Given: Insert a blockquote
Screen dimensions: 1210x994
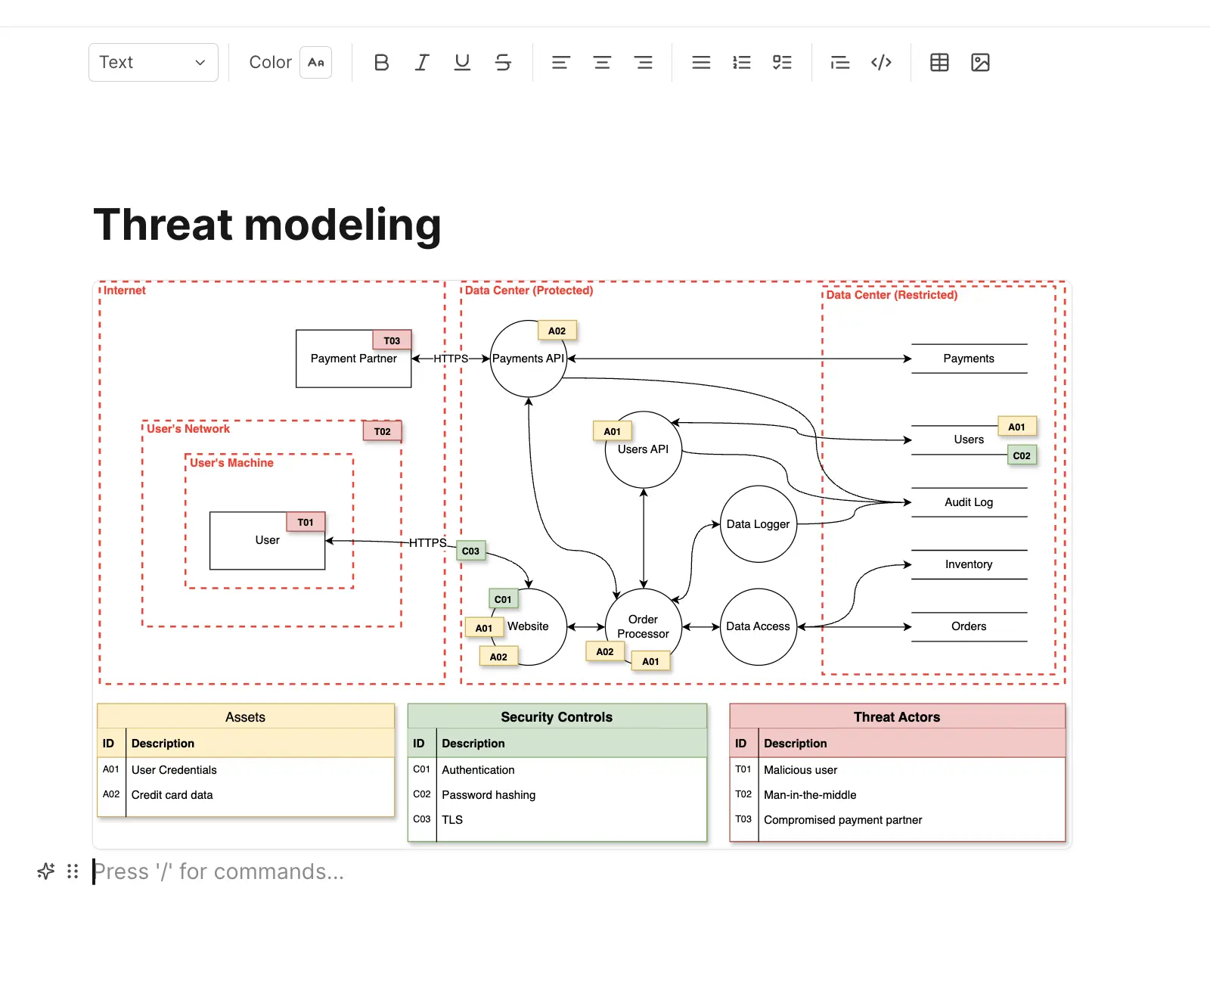Looking at the screenshot, I should pyautogui.click(x=839, y=63).
